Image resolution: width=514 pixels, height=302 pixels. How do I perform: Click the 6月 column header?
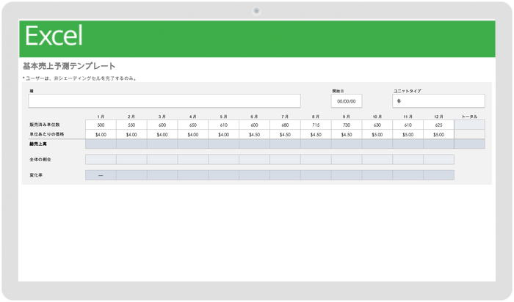254,117
